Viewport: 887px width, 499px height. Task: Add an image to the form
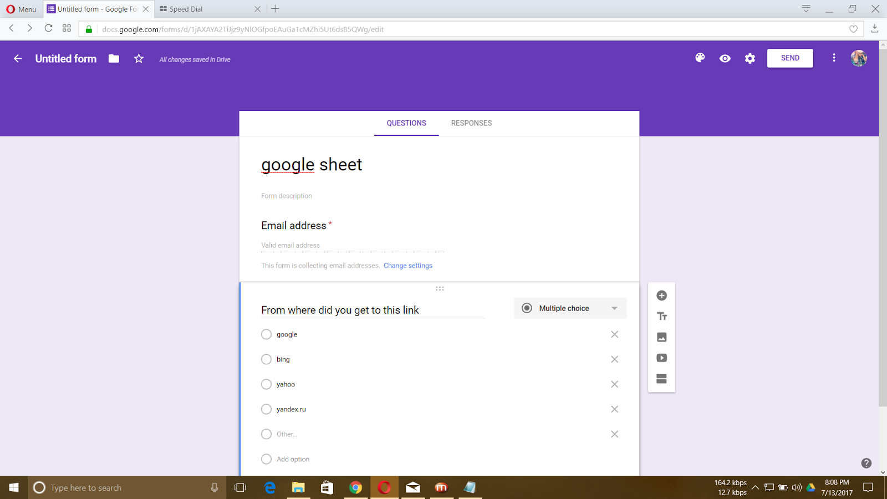pos(661,337)
